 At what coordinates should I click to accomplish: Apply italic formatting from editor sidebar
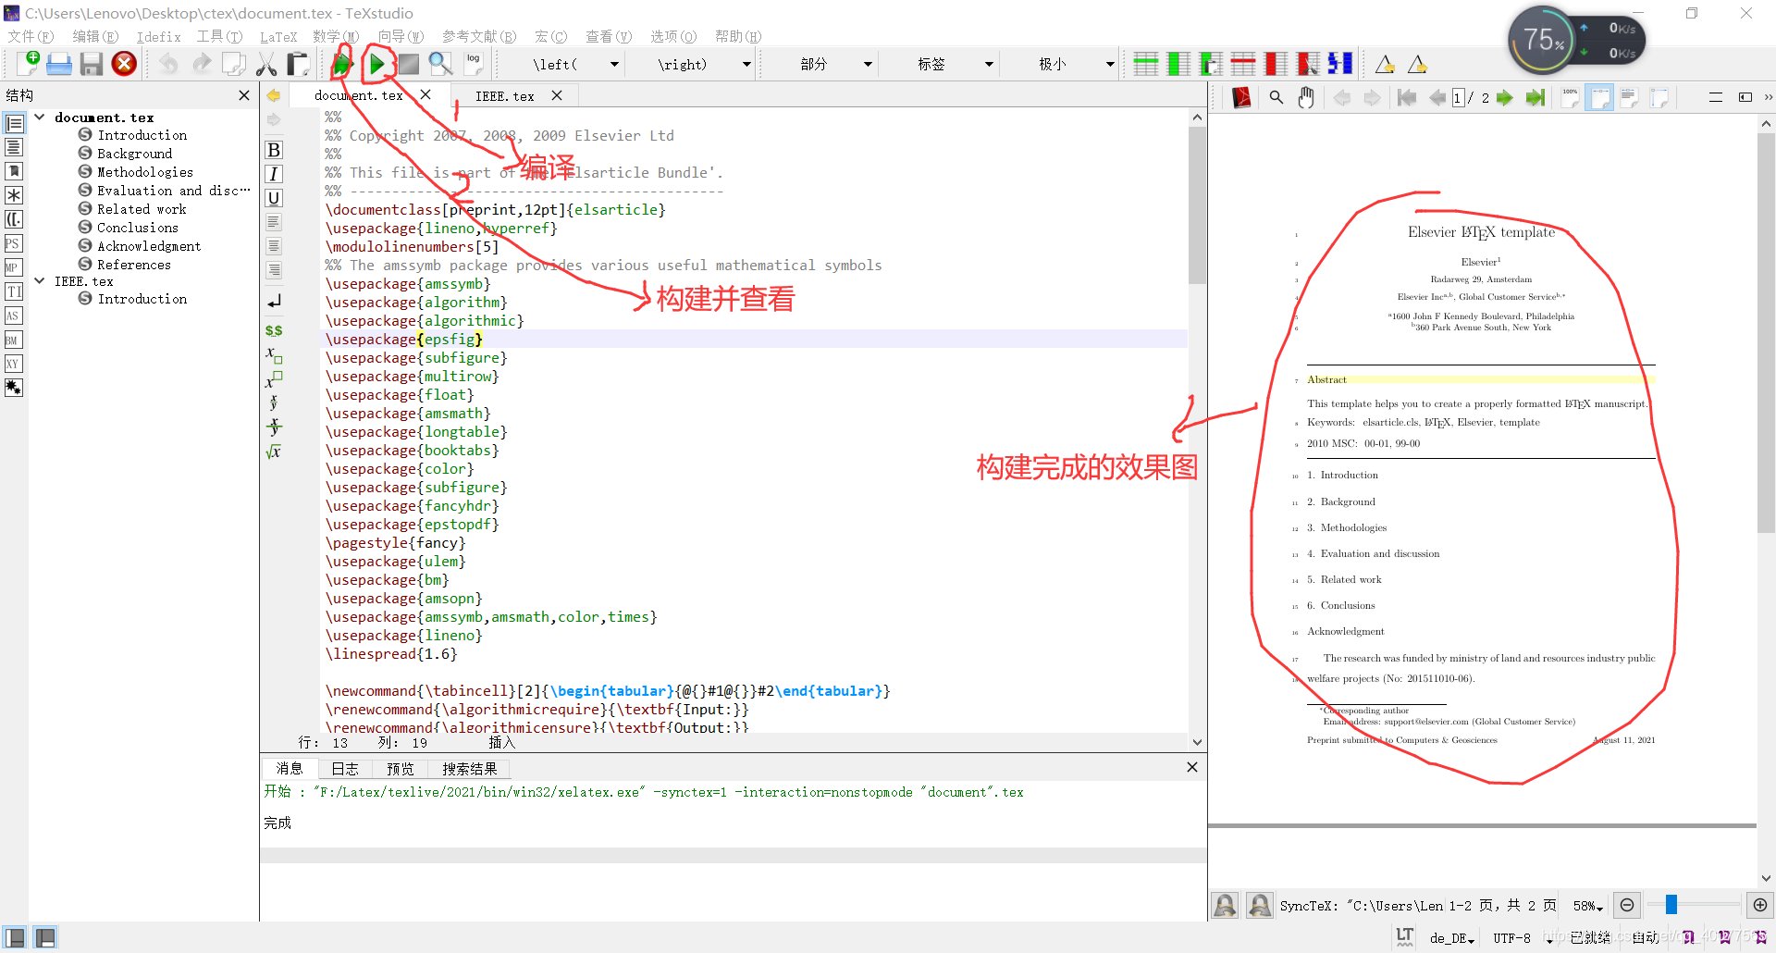274,174
